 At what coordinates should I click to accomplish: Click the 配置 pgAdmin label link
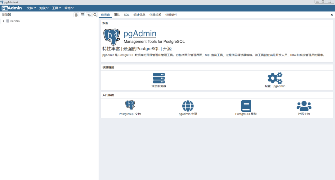(x=275, y=86)
